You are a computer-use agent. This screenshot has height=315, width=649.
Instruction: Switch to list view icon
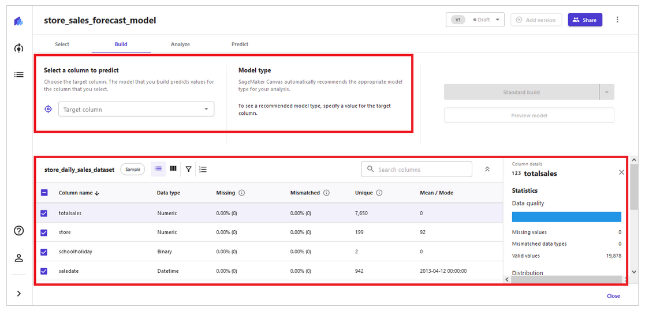click(158, 168)
